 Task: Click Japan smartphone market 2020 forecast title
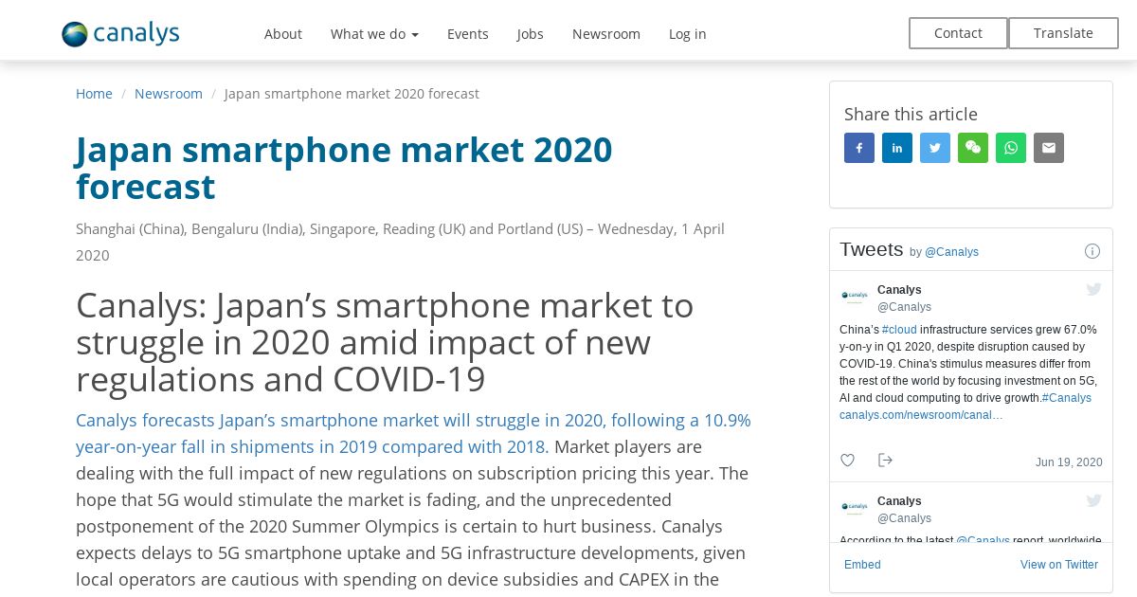pos(344,168)
